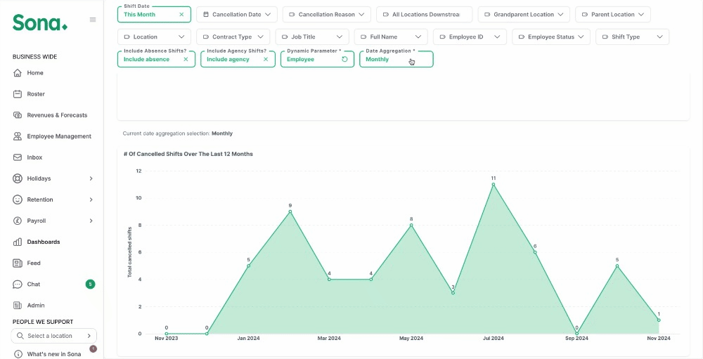The height and width of the screenshot is (359, 703).
Task: Open Revenues & Forecasts icon
Action: [18, 115]
